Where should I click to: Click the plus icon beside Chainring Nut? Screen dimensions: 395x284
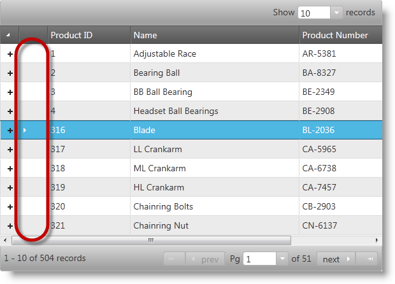coord(10,226)
